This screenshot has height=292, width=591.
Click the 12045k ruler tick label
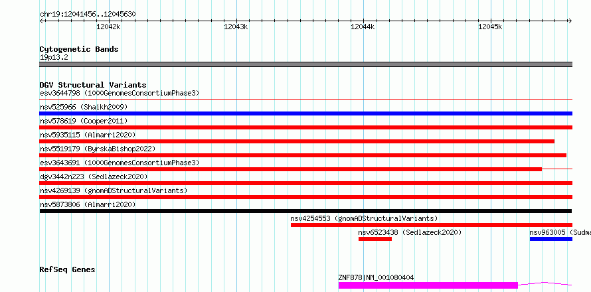490,27
